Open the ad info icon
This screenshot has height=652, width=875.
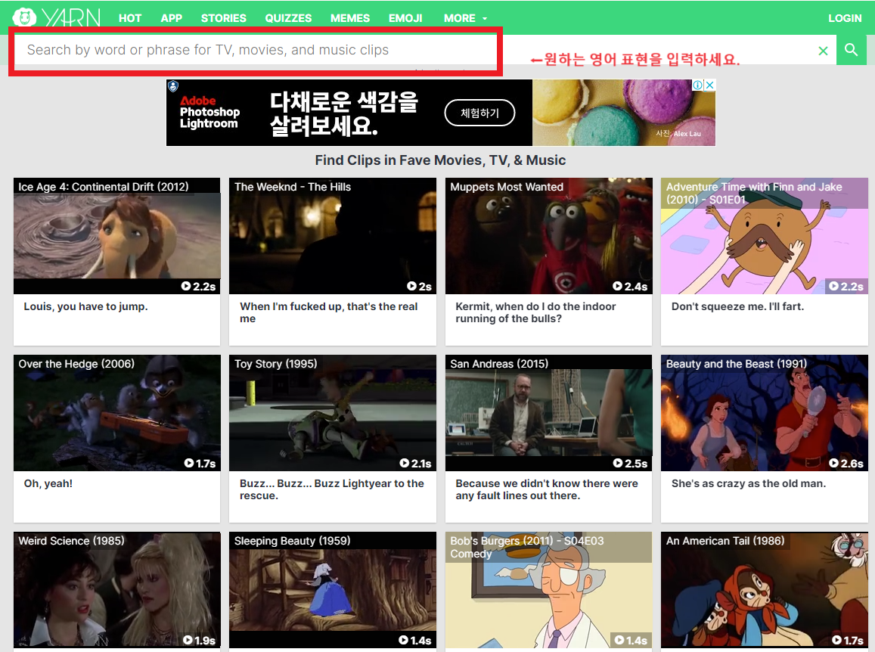[x=697, y=85]
